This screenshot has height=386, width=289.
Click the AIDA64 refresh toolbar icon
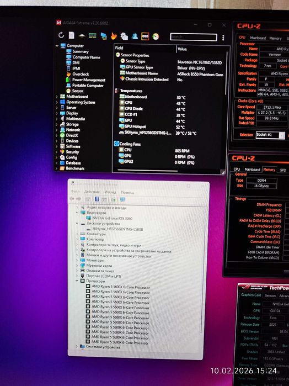pyautogui.click(x=61, y=35)
